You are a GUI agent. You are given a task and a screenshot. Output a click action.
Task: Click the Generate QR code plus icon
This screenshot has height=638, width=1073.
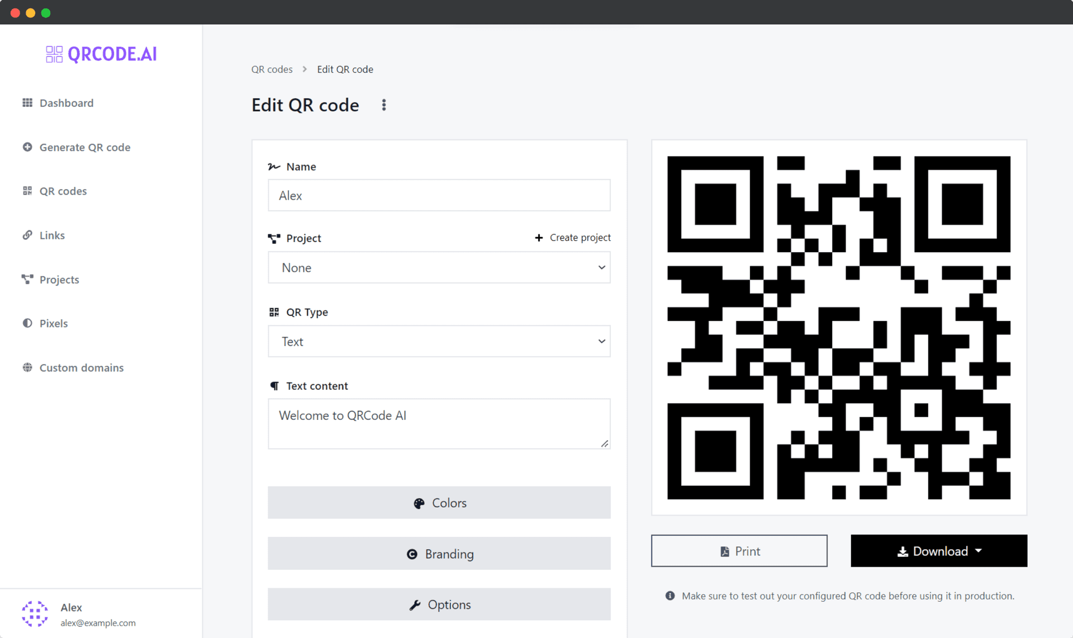[27, 147]
